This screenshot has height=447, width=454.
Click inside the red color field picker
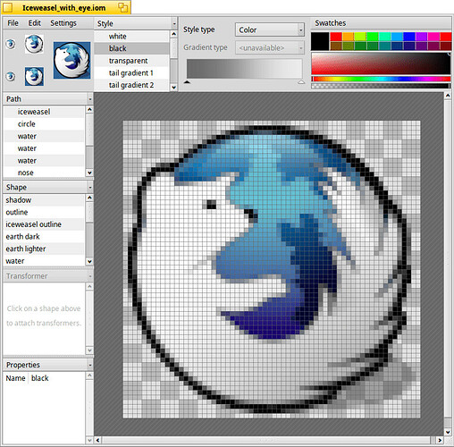point(381,63)
